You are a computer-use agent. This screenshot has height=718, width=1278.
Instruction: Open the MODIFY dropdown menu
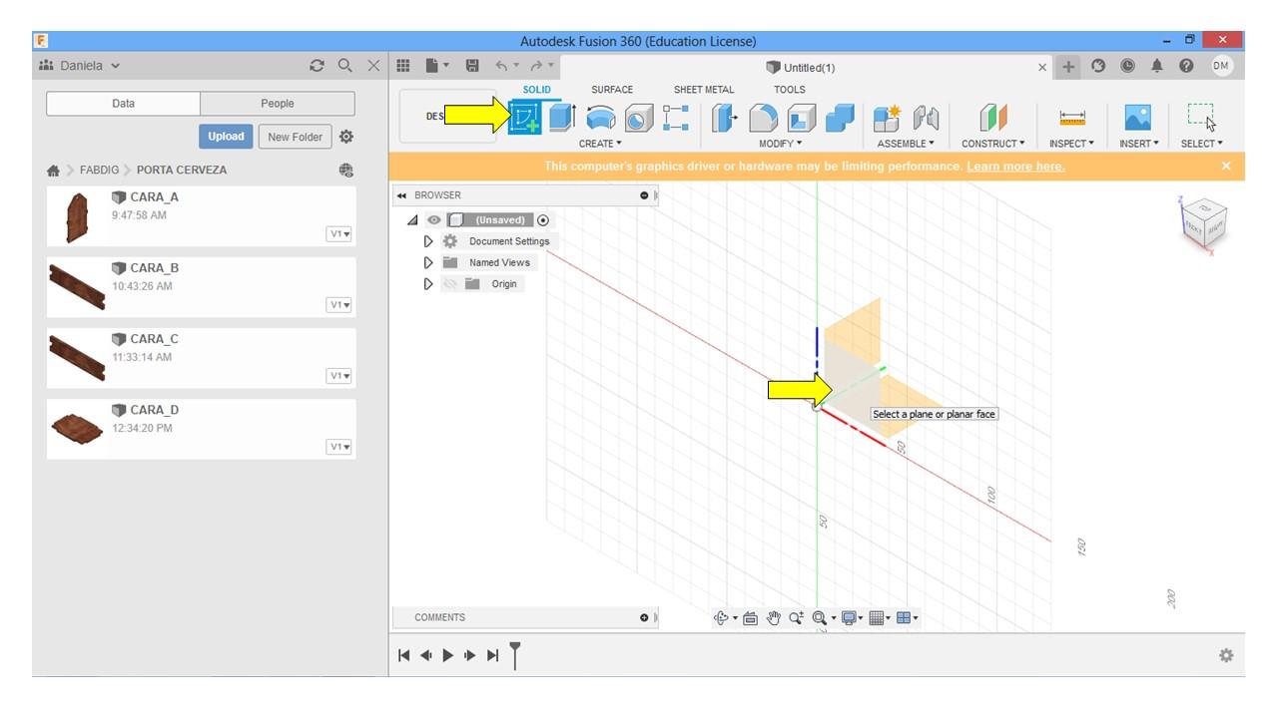click(780, 144)
